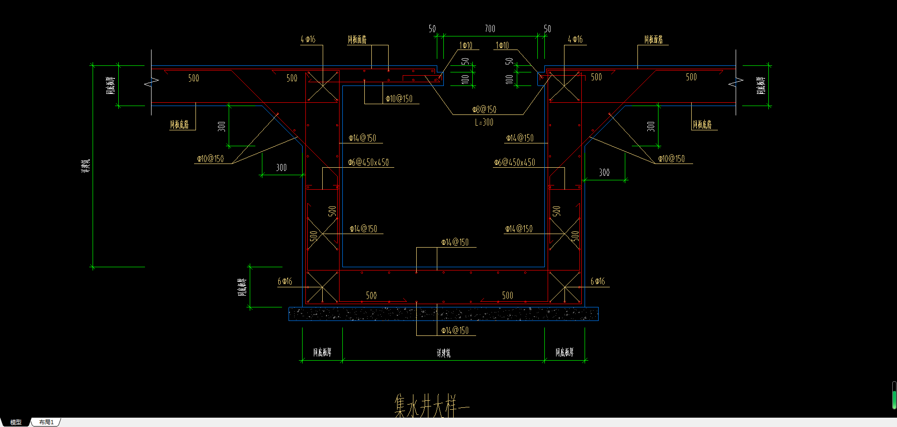Select the left 4Φ16 label
The height and width of the screenshot is (427, 897).
(308, 39)
